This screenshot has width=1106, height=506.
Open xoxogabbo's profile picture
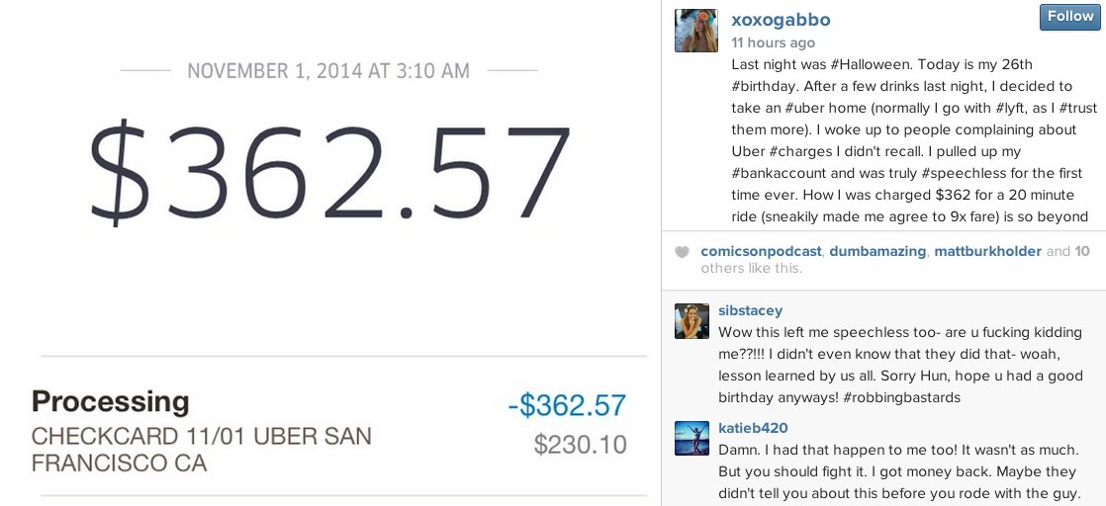coord(696,31)
